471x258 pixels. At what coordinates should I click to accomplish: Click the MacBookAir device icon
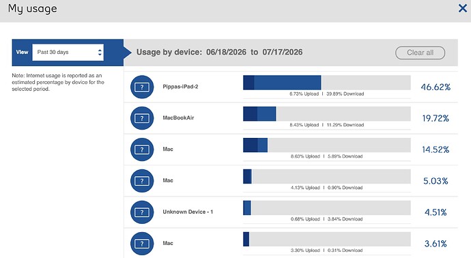click(142, 118)
